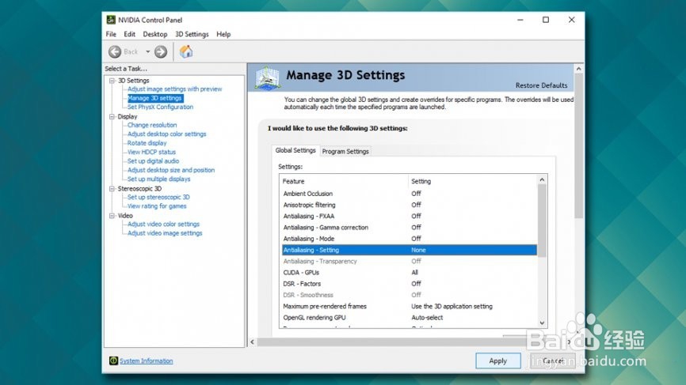The height and width of the screenshot is (385, 686).
Task: Select Manage 3D settings in tree
Action: [x=155, y=98]
